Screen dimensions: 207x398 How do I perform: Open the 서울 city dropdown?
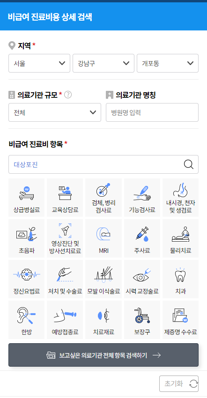39,63
